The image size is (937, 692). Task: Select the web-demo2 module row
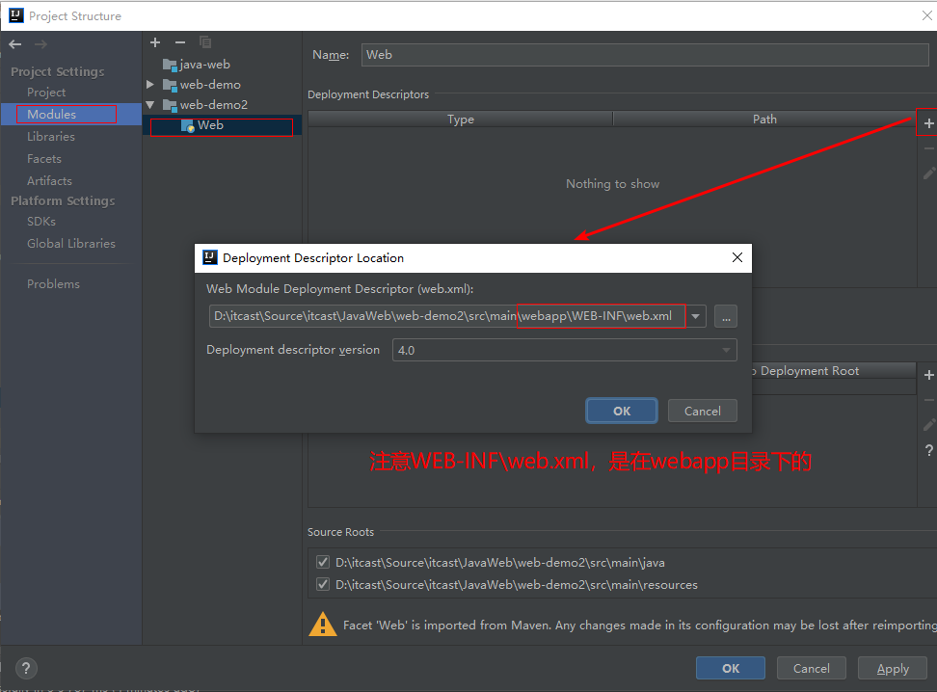222,105
